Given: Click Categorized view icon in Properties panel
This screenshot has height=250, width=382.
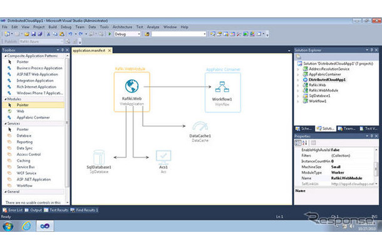Looking at the screenshot, I should (x=297, y=143).
